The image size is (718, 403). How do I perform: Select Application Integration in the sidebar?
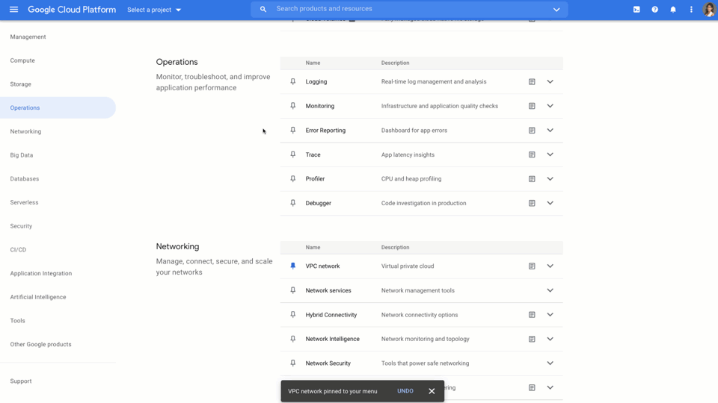[40, 273]
